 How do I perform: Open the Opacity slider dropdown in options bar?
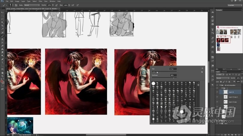(53, 5)
